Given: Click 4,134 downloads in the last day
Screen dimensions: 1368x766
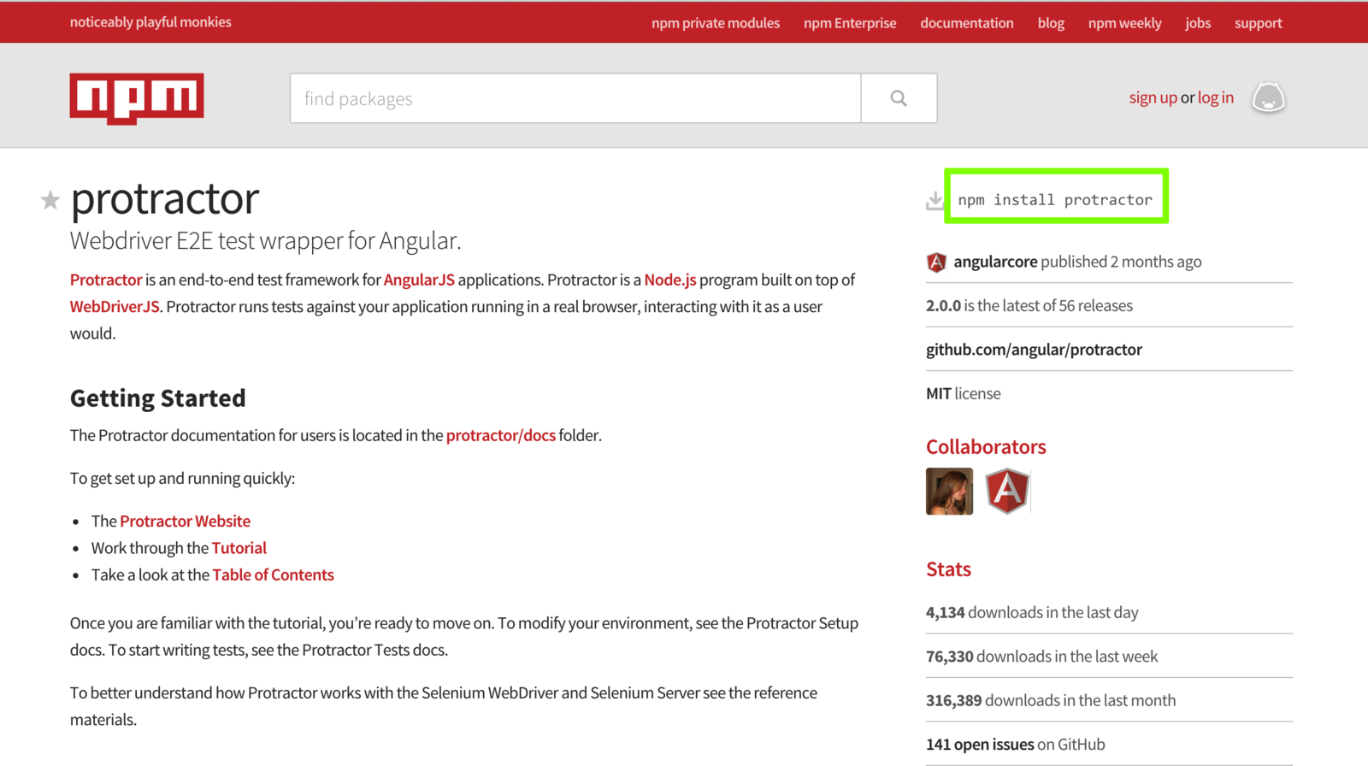Looking at the screenshot, I should point(1032,612).
